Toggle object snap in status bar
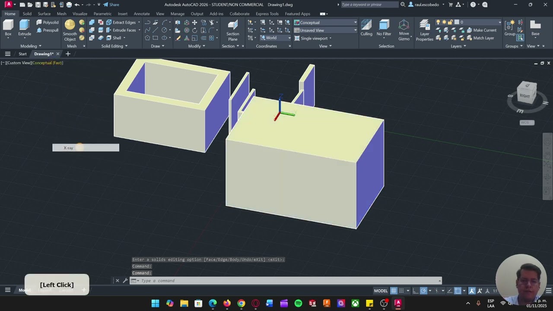 click(458, 291)
